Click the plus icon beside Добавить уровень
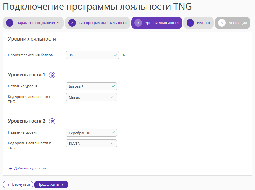This screenshot has width=255, height=190. tap(11, 168)
